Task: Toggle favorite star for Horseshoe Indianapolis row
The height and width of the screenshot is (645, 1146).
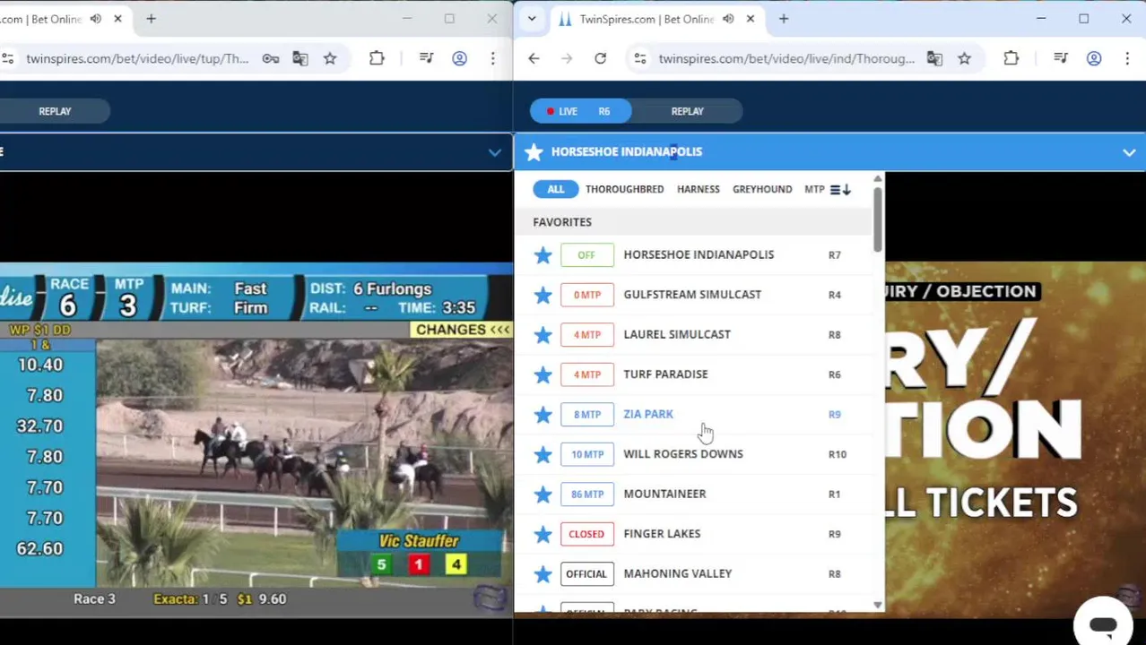Action: point(543,255)
